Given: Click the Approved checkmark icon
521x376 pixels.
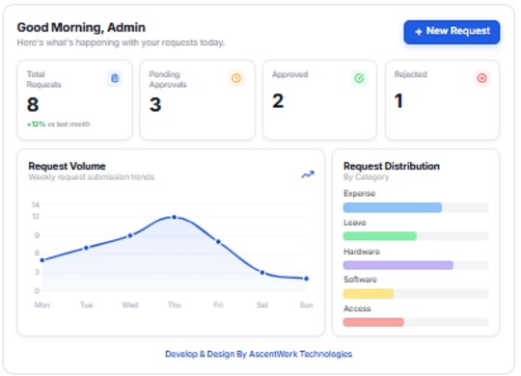Looking at the screenshot, I should coord(359,78).
